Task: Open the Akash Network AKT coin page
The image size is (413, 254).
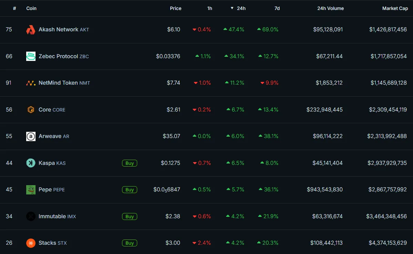Action: (64, 30)
